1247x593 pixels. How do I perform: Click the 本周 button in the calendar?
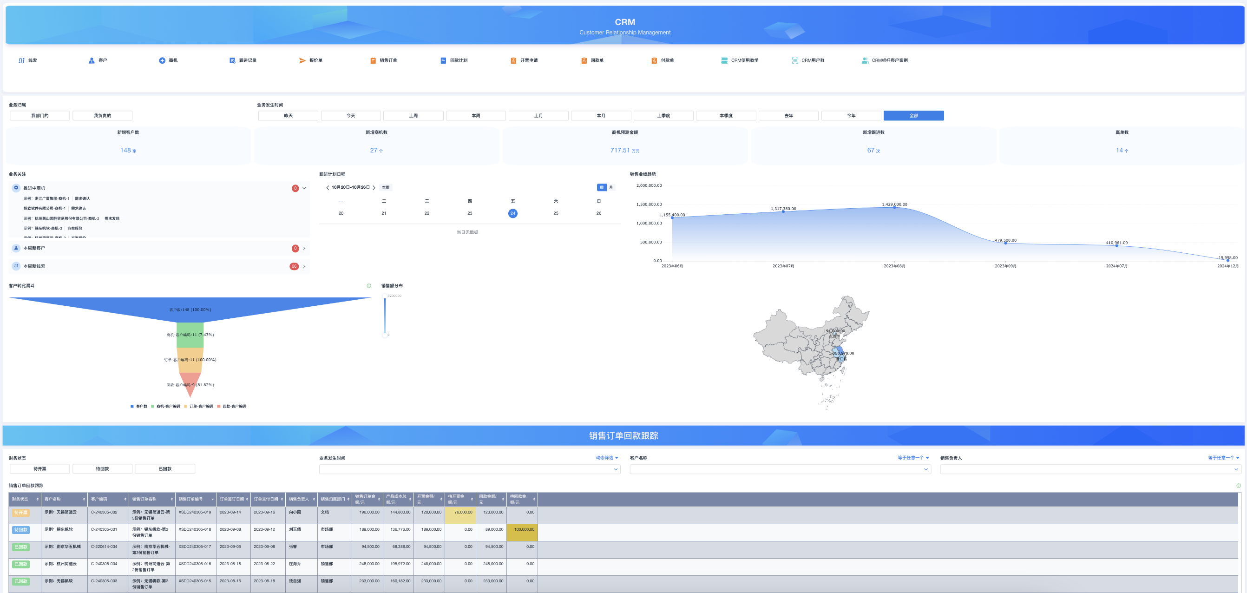(385, 187)
